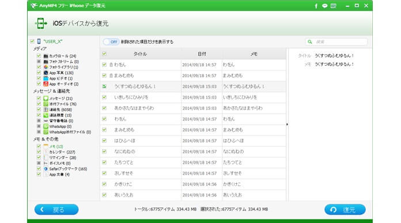Uncheck checkbox for note はひふへほ
Image resolution: width=401 pixels, height=223 pixels.
click(x=104, y=141)
